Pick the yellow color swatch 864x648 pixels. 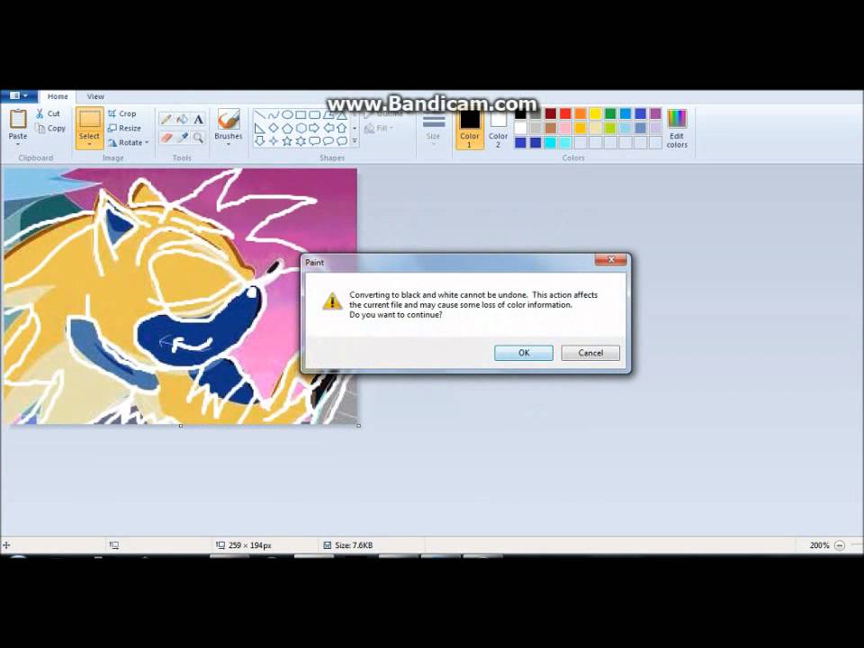(595, 113)
